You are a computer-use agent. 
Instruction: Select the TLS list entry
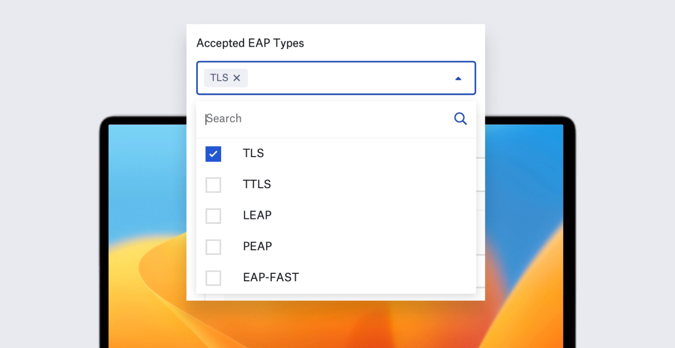click(253, 153)
